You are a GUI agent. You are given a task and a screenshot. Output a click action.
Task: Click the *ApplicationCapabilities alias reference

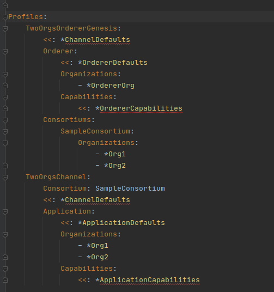pos(148,280)
